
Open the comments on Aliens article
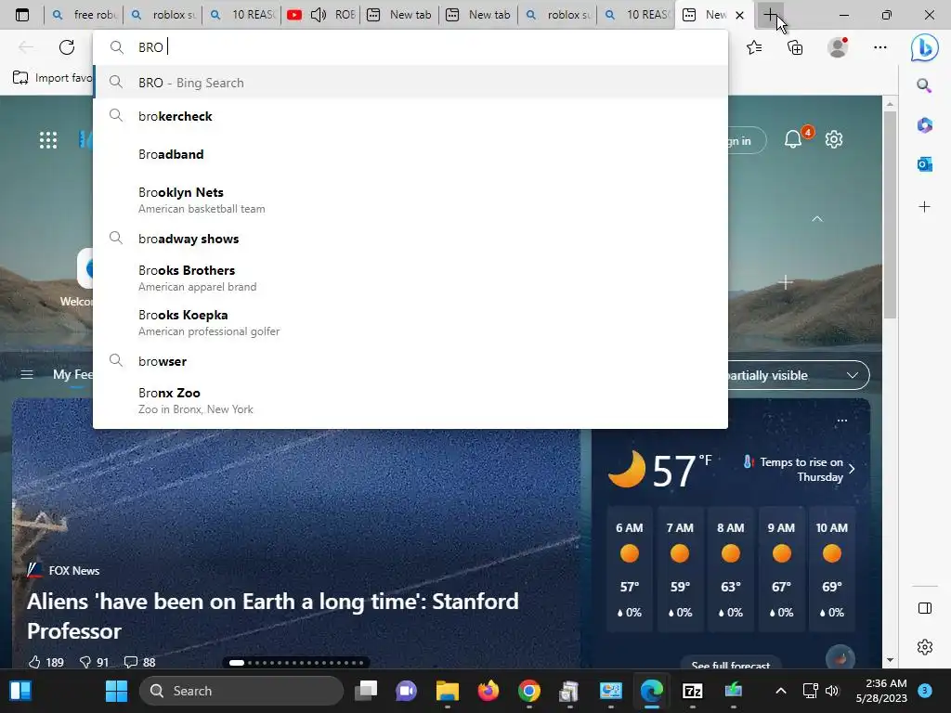(x=139, y=662)
